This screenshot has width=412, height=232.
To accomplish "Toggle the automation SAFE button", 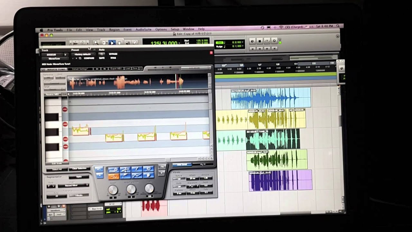I will click(x=102, y=58).
